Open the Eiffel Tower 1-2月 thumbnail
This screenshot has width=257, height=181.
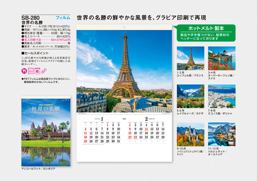pyautogui.click(x=190, y=58)
